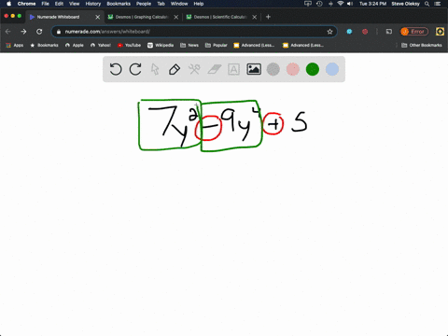
Task: Undo the last whiteboard stroke
Action: 116,69
